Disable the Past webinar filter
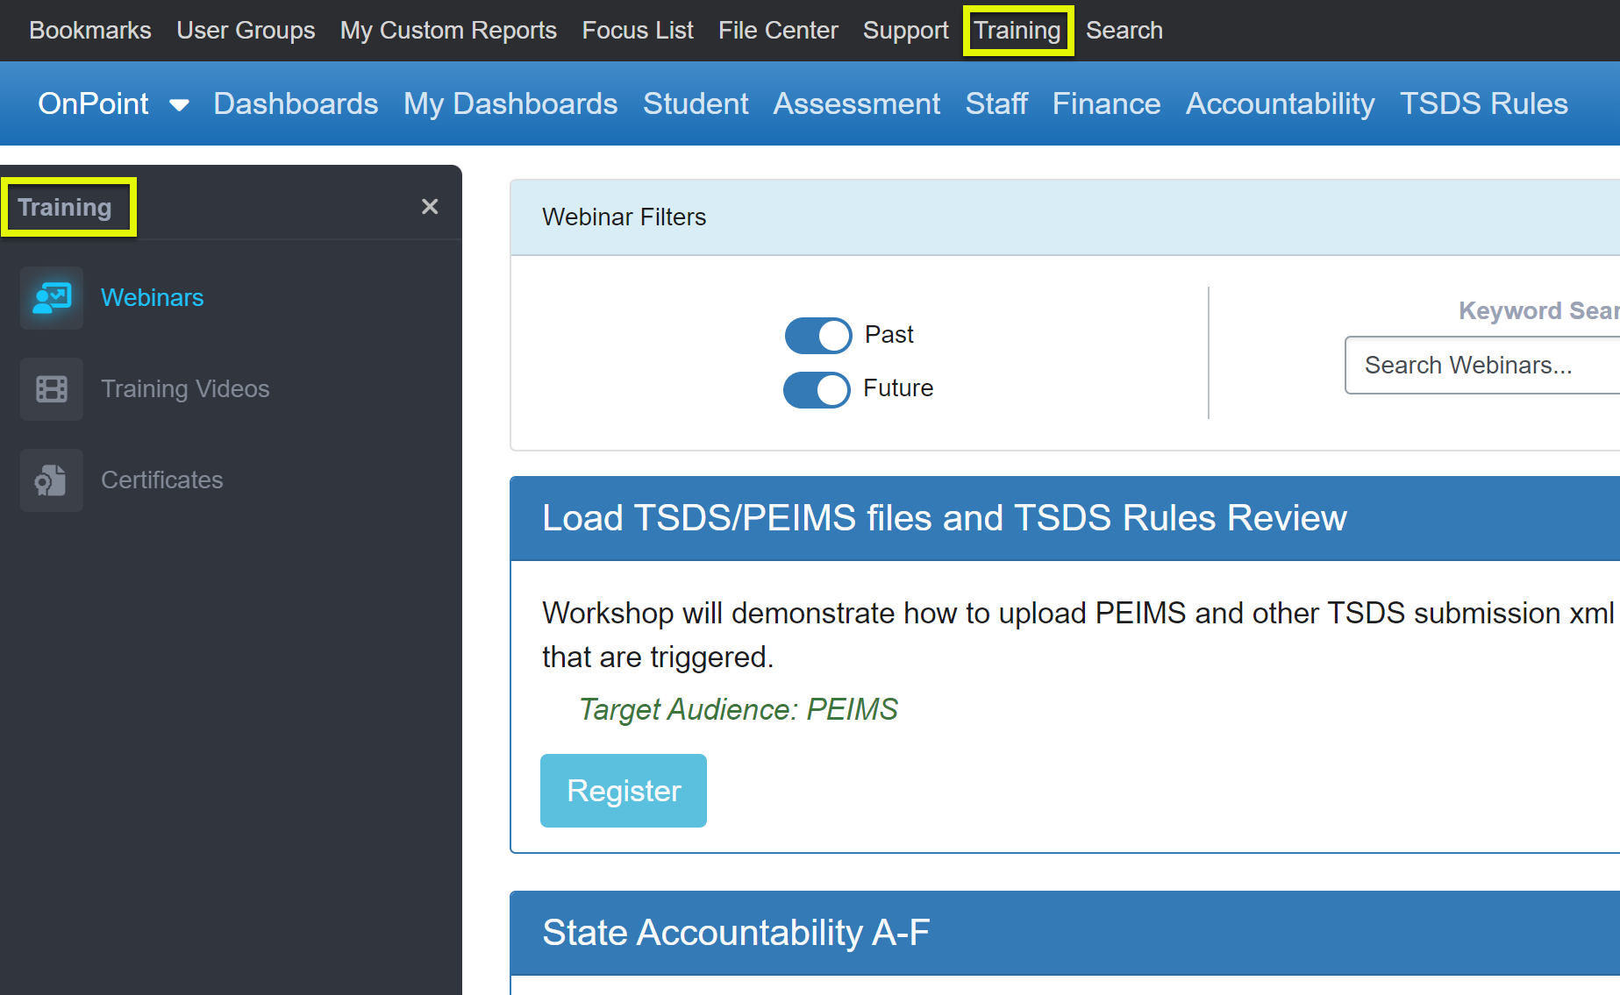 point(817,335)
